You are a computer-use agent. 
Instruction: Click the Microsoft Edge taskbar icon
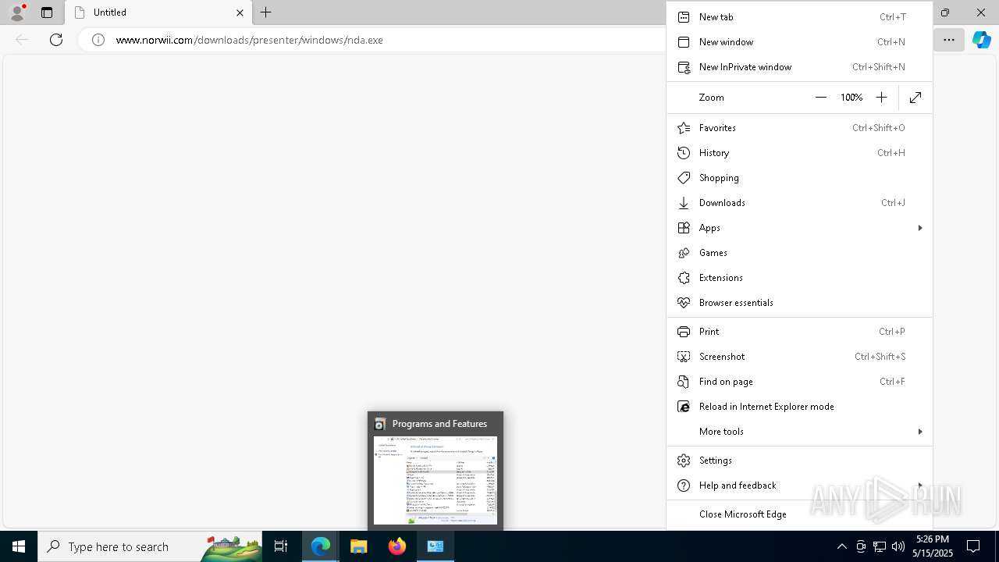[321, 546]
